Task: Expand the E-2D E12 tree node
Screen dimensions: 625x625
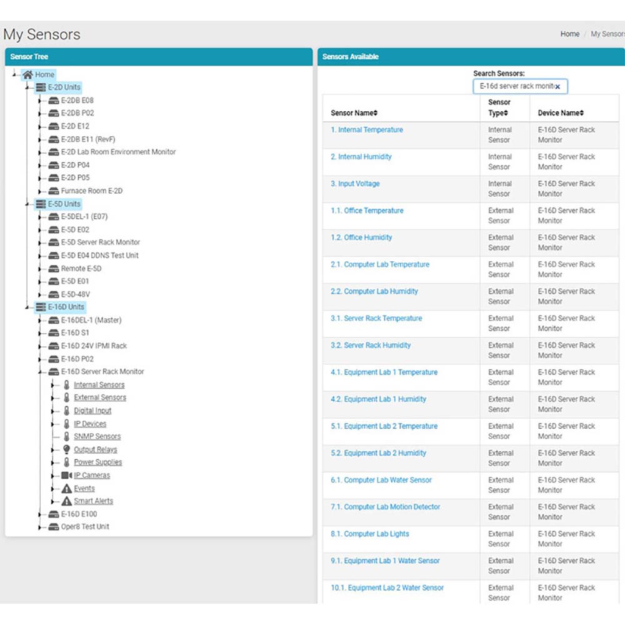Action: [40, 127]
